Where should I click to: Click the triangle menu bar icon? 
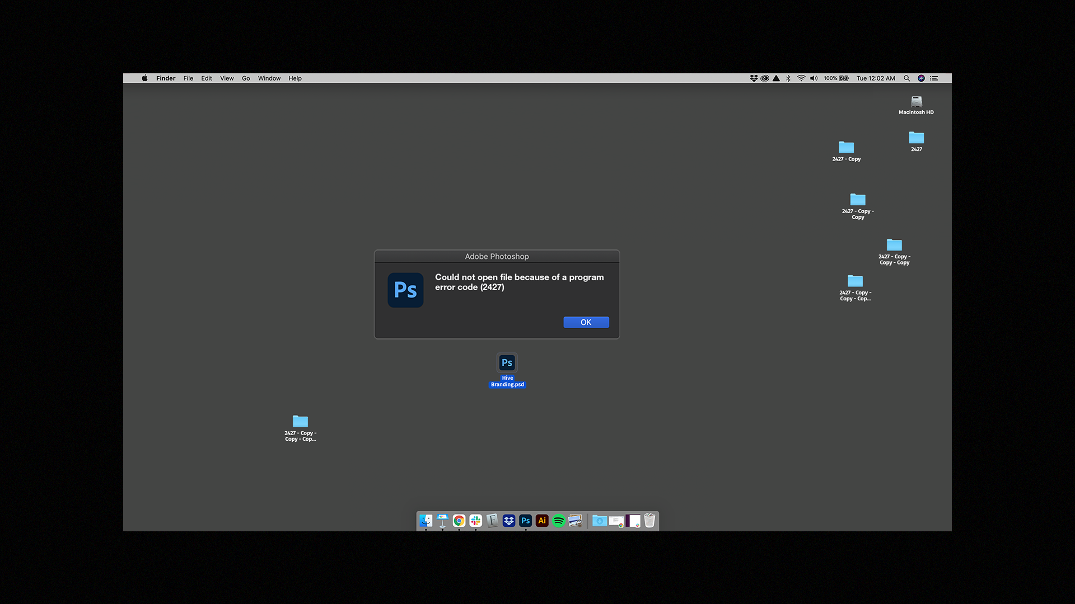776,78
